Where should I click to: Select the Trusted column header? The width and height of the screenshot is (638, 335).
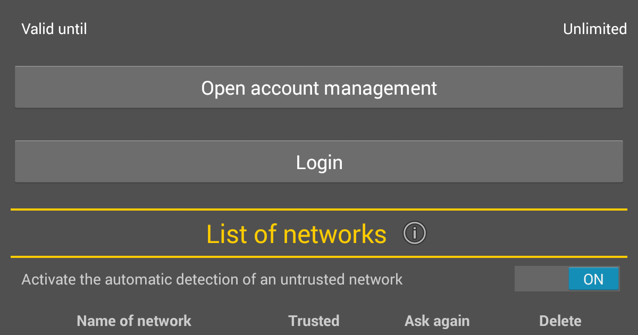pyautogui.click(x=314, y=321)
